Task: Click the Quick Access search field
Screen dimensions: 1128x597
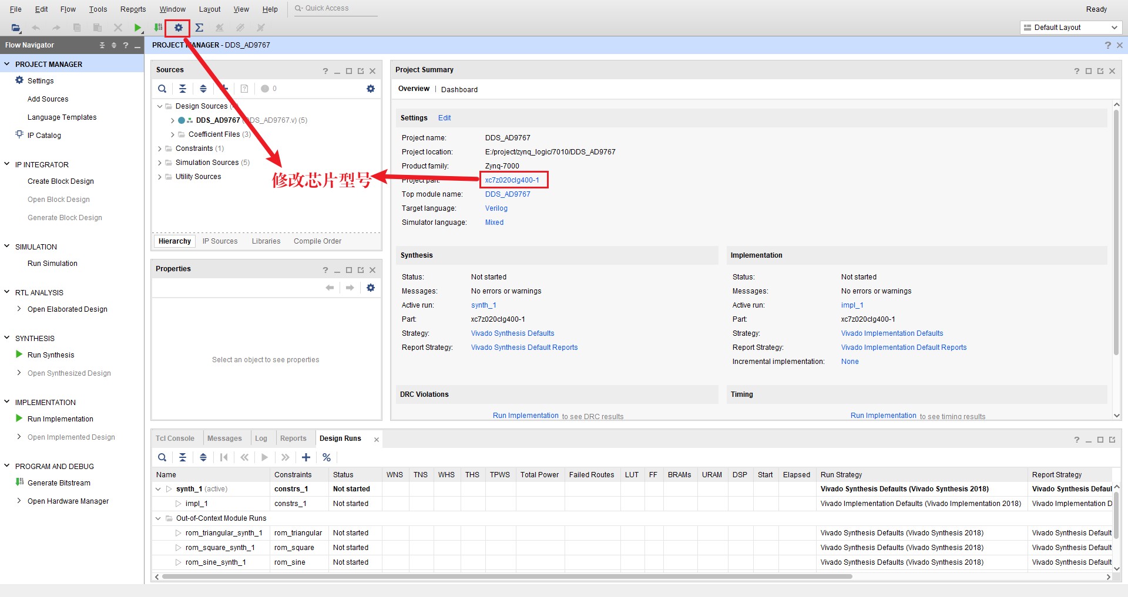Action: (335, 8)
